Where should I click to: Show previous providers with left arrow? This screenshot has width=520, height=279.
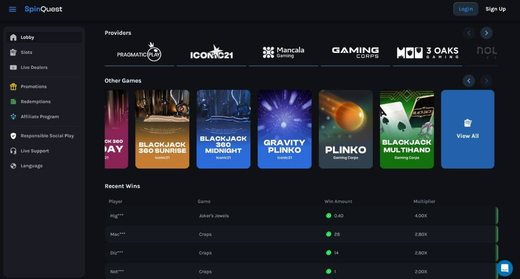click(x=469, y=33)
